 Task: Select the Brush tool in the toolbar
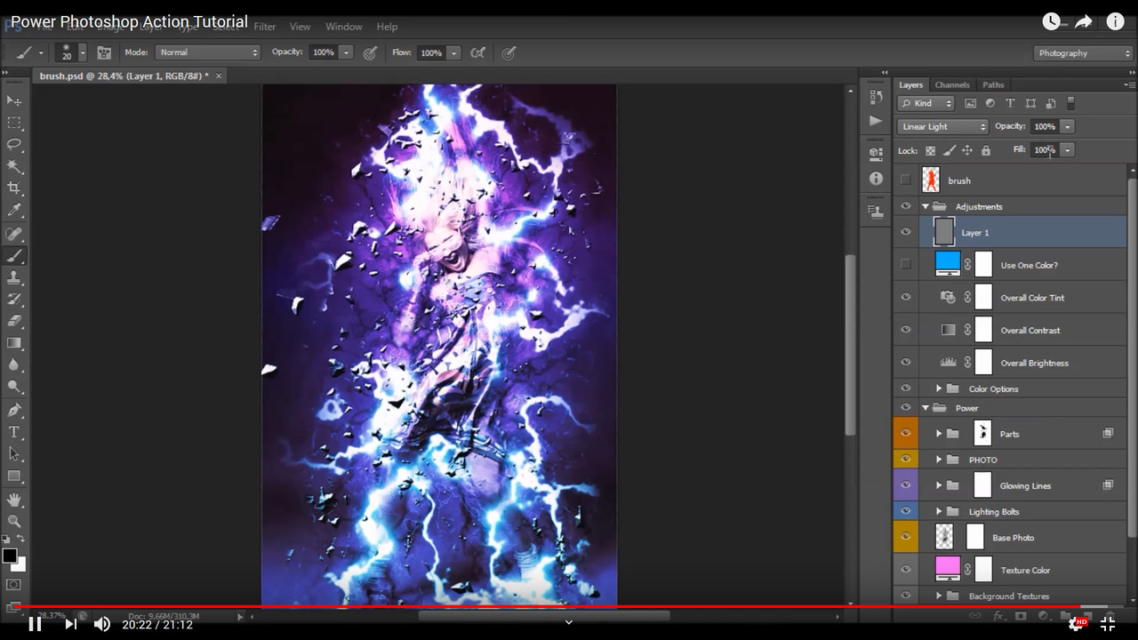[x=14, y=255]
